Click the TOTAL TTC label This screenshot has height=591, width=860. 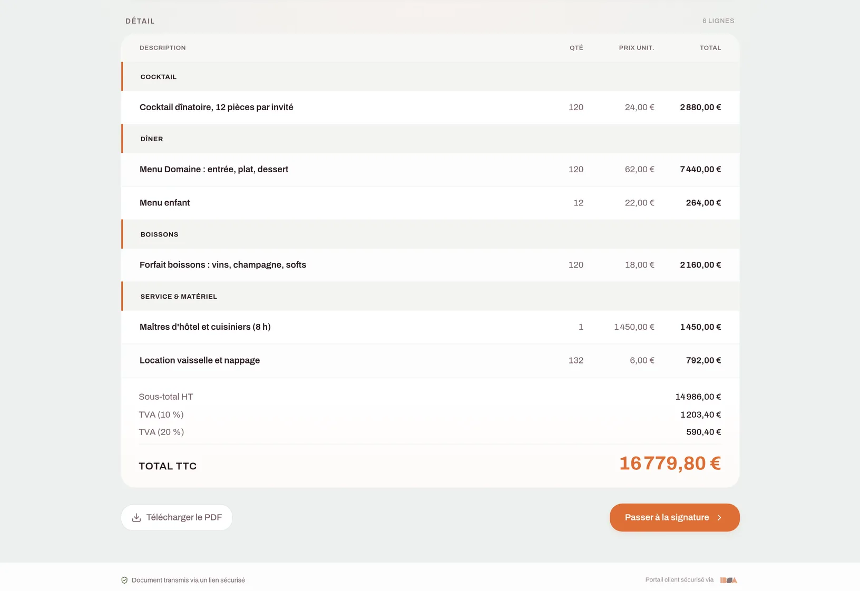168,466
